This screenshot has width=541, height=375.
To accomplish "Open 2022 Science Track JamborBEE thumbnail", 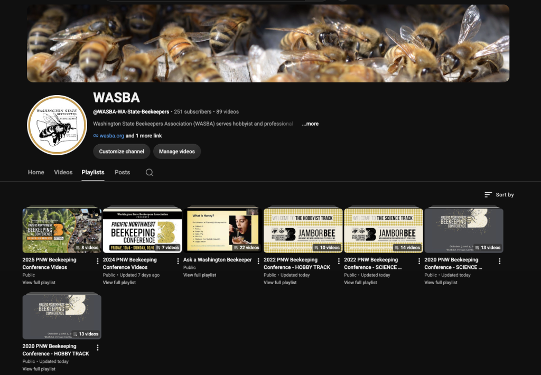I will (384, 230).
